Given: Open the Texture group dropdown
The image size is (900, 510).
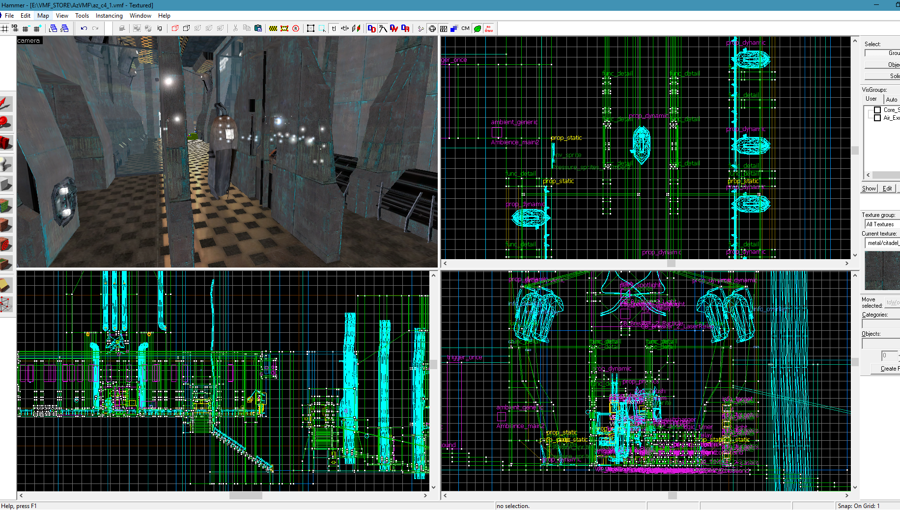Looking at the screenshot, I should [882, 224].
